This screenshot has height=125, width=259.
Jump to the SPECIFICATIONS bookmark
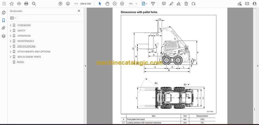pyautogui.click(x=26, y=46)
